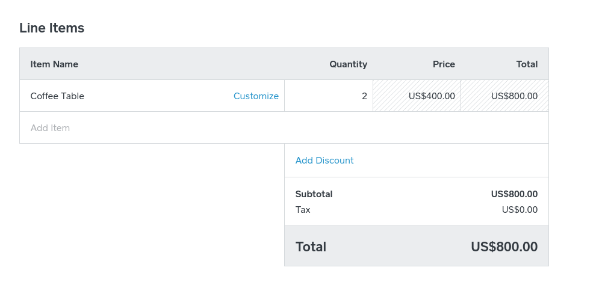
Task: Click the Add Discount link
Action: [x=324, y=161]
